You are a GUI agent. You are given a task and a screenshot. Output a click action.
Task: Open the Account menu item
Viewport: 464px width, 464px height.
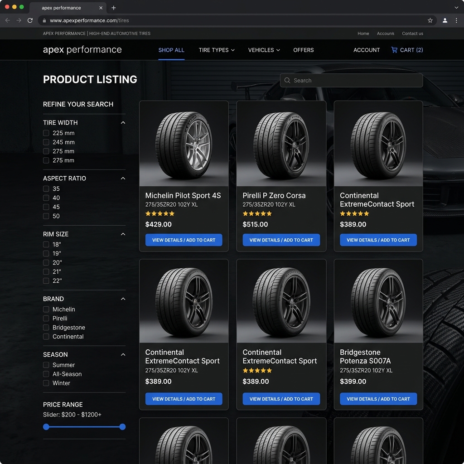click(366, 50)
